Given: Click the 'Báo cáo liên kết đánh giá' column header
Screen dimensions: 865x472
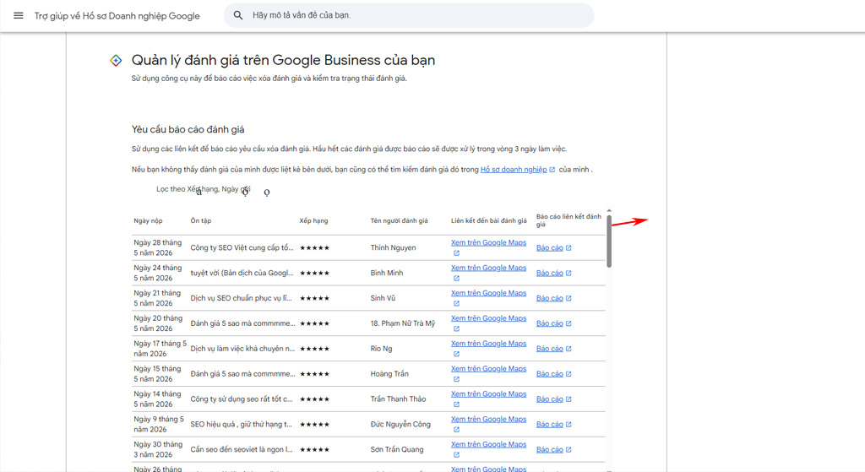Looking at the screenshot, I should pos(569,220).
